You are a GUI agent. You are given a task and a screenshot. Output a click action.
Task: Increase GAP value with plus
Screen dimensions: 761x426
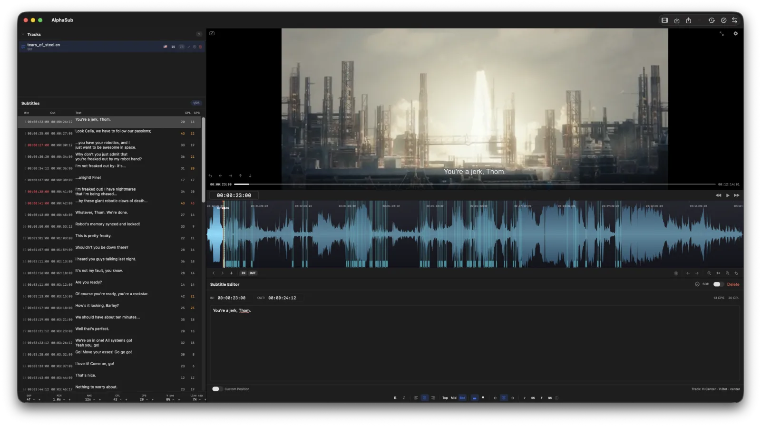click(x=39, y=399)
